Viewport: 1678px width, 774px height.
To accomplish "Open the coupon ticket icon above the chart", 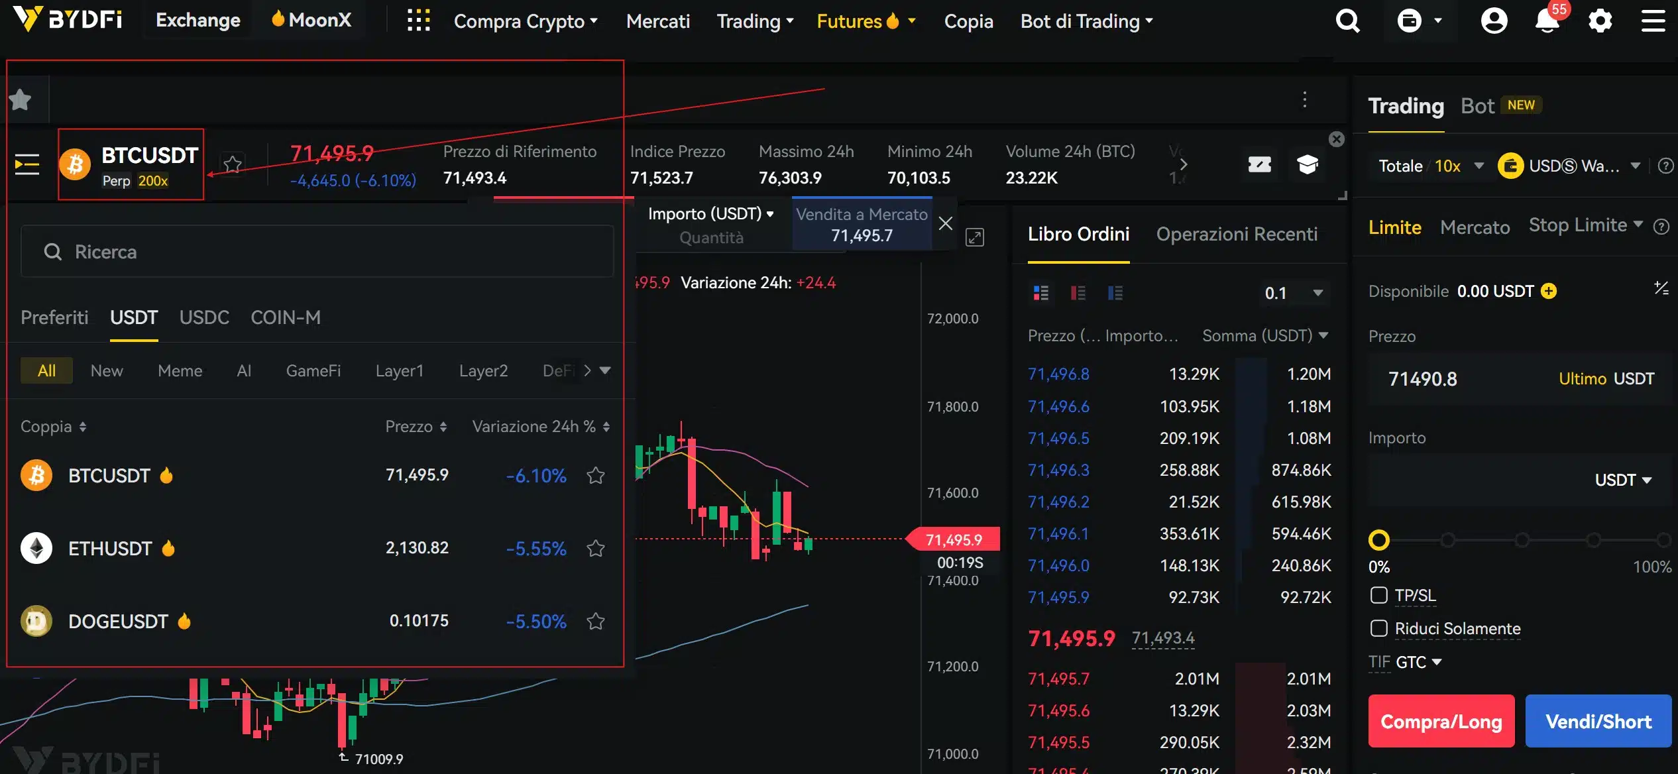I will [x=1260, y=164].
